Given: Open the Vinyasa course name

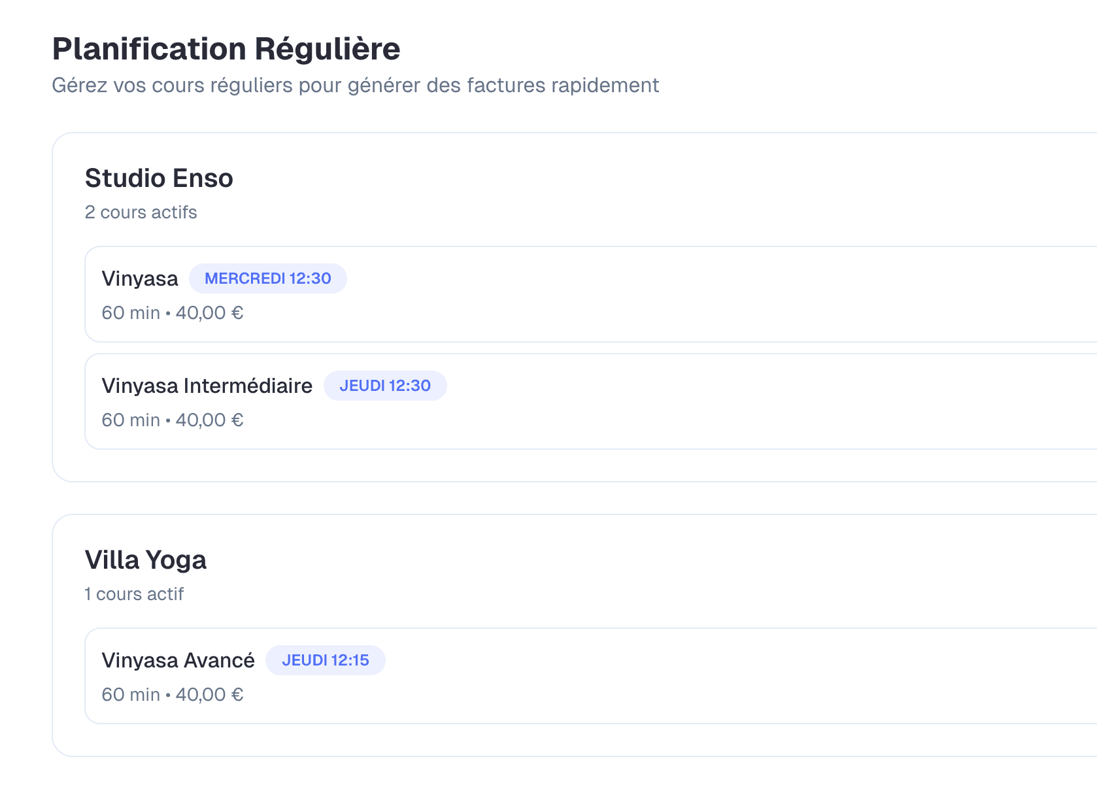Looking at the screenshot, I should 139,278.
